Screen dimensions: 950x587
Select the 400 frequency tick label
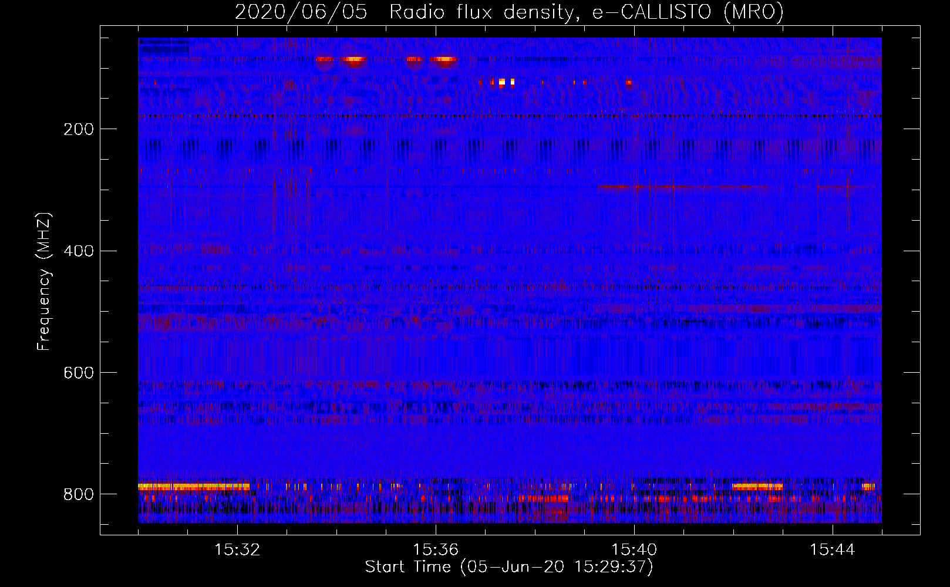coord(79,251)
